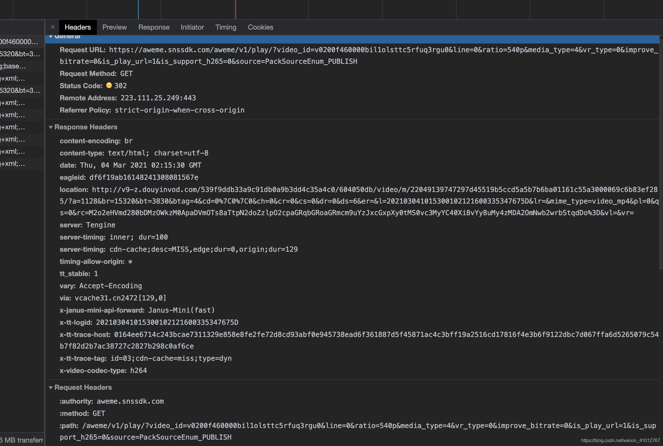This screenshot has height=446, width=663.
Task: Go to the Timing tab
Action: click(x=226, y=27)
